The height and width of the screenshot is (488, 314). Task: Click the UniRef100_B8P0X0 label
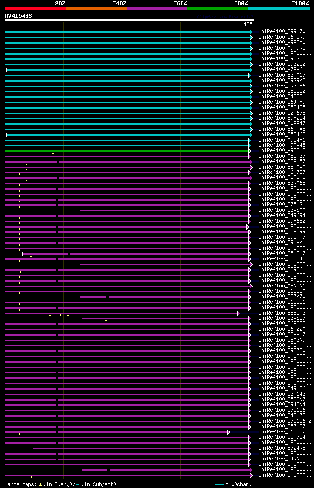point(282,167)
